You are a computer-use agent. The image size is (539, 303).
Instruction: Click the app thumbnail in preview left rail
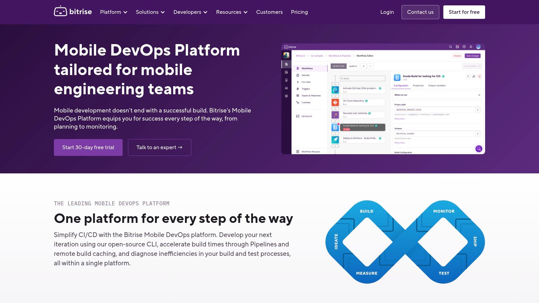(286, 55)
